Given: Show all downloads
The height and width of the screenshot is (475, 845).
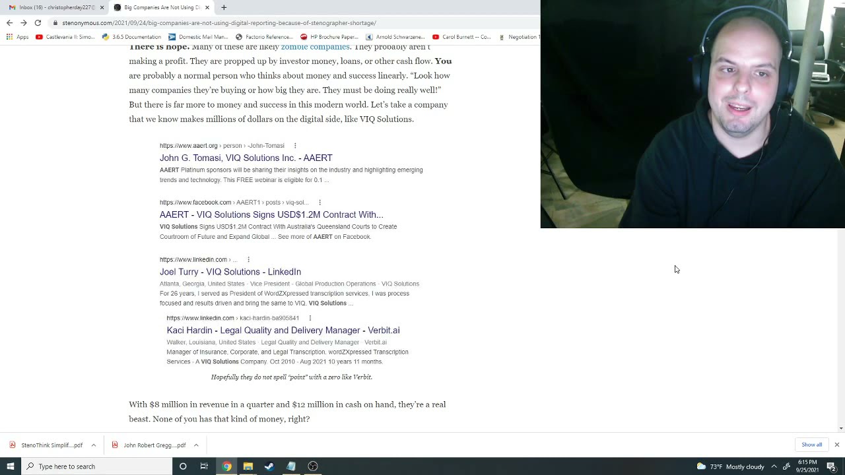Looking at the screenshot, I should point(811,445).
